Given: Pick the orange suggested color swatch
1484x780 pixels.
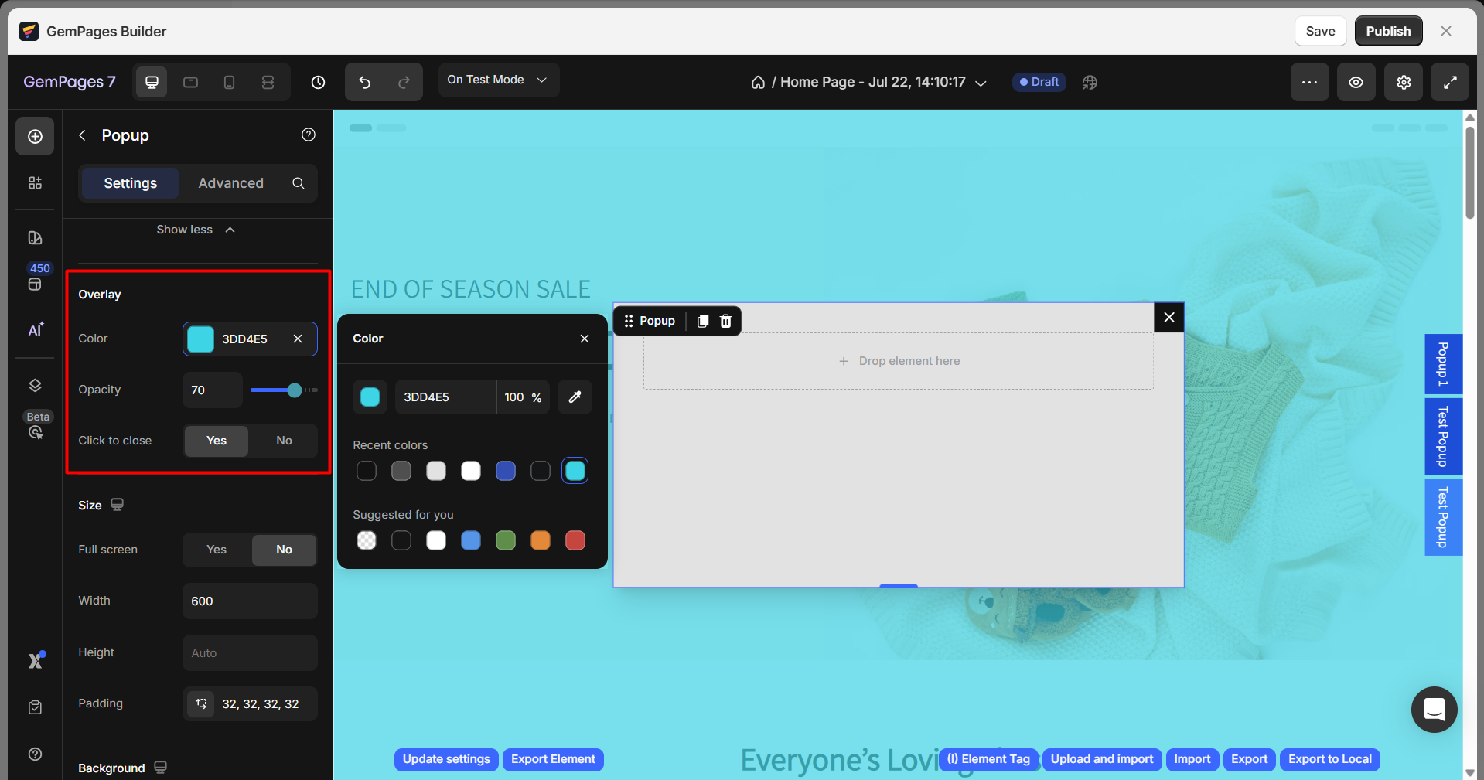Looking at the screenshot, I should 541,540.
